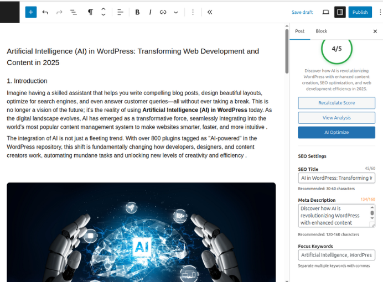This screenshot has height=282, width=383.
Task: Open the preview device view icon
Action: [x=325, y=12]
